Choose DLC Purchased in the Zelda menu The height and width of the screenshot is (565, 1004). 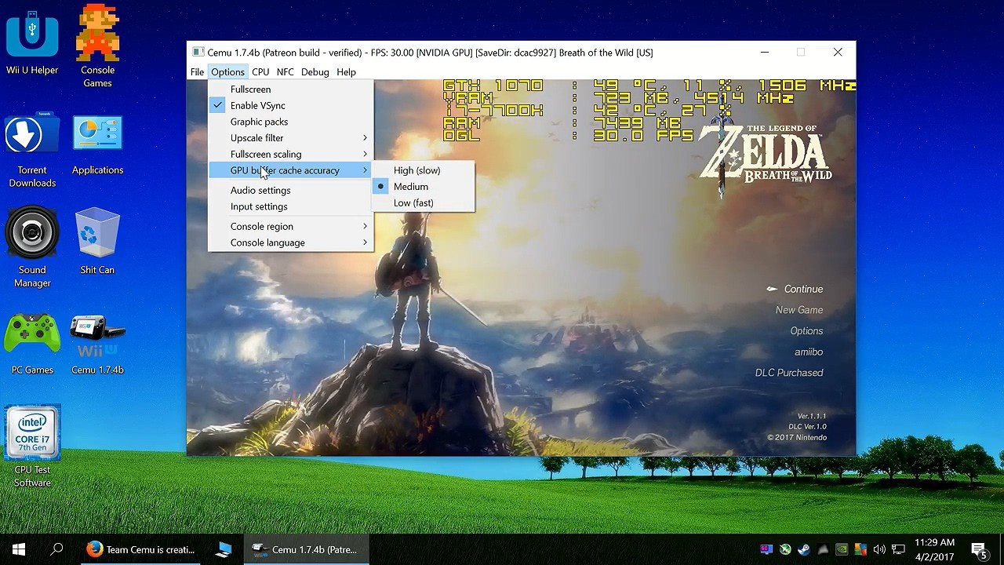(789, 373)
